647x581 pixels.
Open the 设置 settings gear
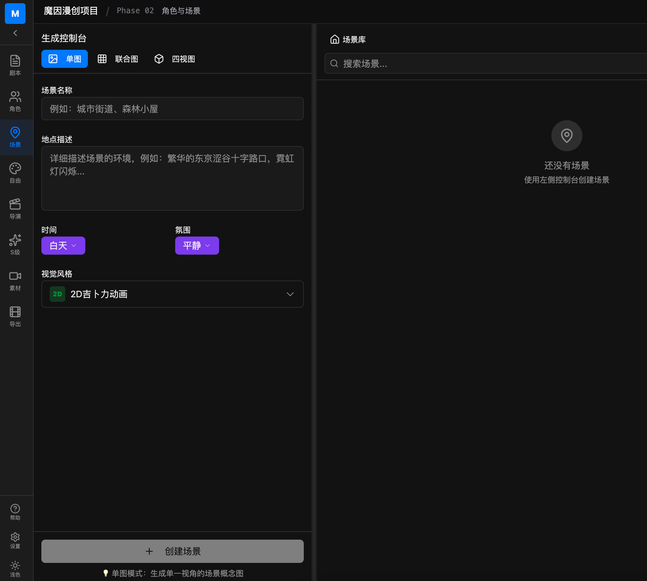coord(15,541)
